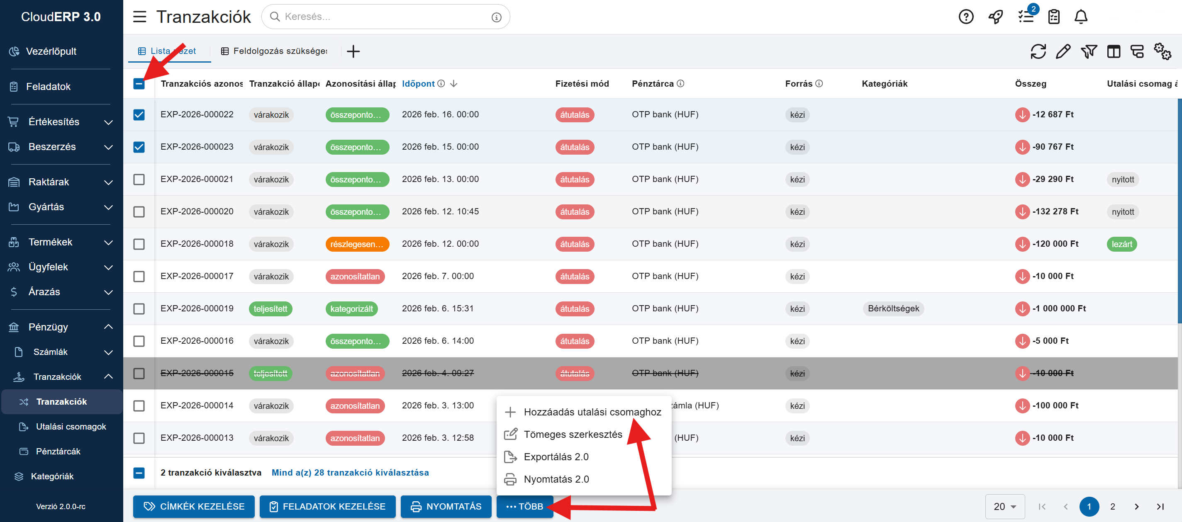Click the gears settings icon
Screen dimensions: 1182x522
pos(1162,51)
